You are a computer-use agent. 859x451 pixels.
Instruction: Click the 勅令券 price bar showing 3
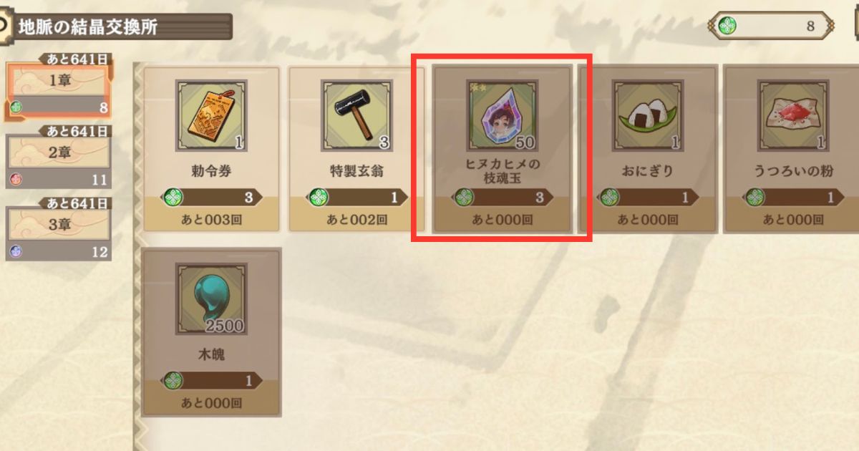pos(211,197)
